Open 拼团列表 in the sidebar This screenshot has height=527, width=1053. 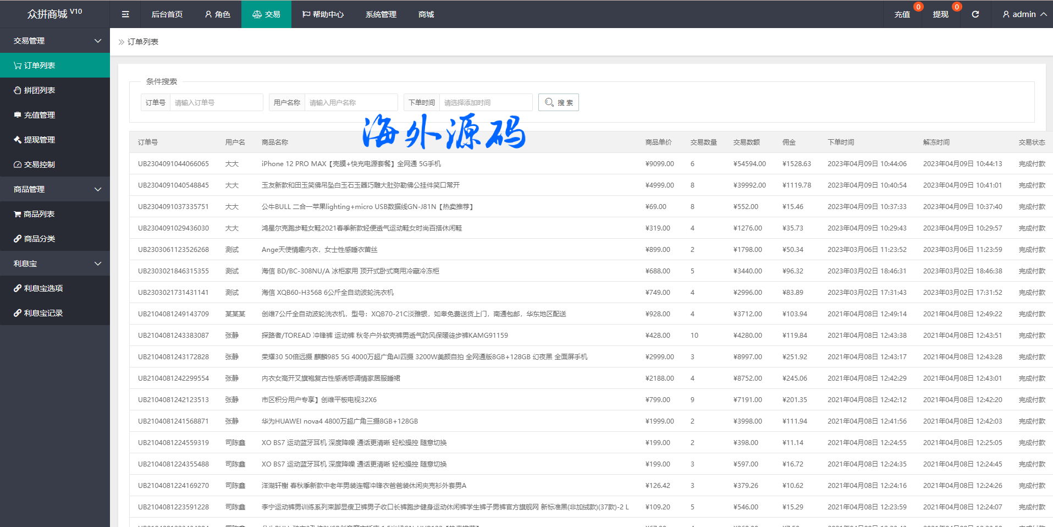[40, 90]
